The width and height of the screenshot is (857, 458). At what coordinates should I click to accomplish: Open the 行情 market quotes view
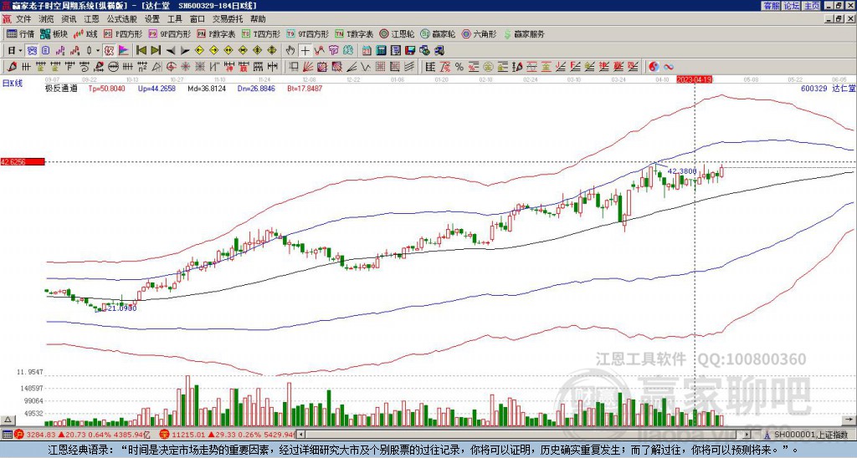21,33
